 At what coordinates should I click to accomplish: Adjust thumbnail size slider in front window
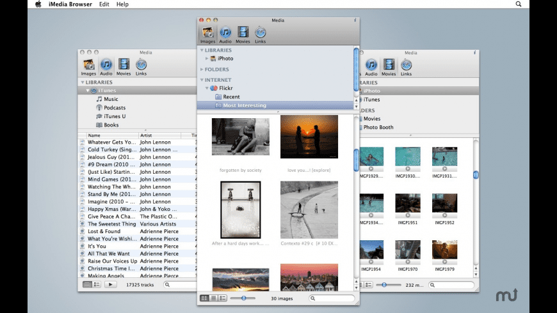coord(244,298)
